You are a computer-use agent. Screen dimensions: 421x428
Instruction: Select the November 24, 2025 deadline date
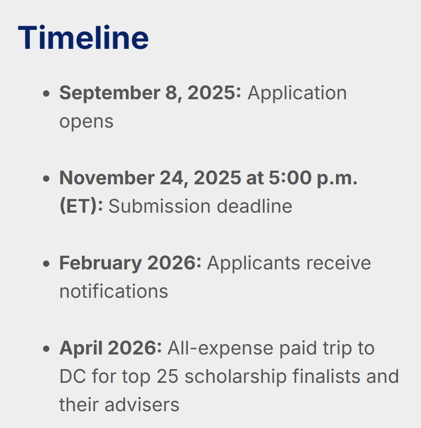point(150,178)
